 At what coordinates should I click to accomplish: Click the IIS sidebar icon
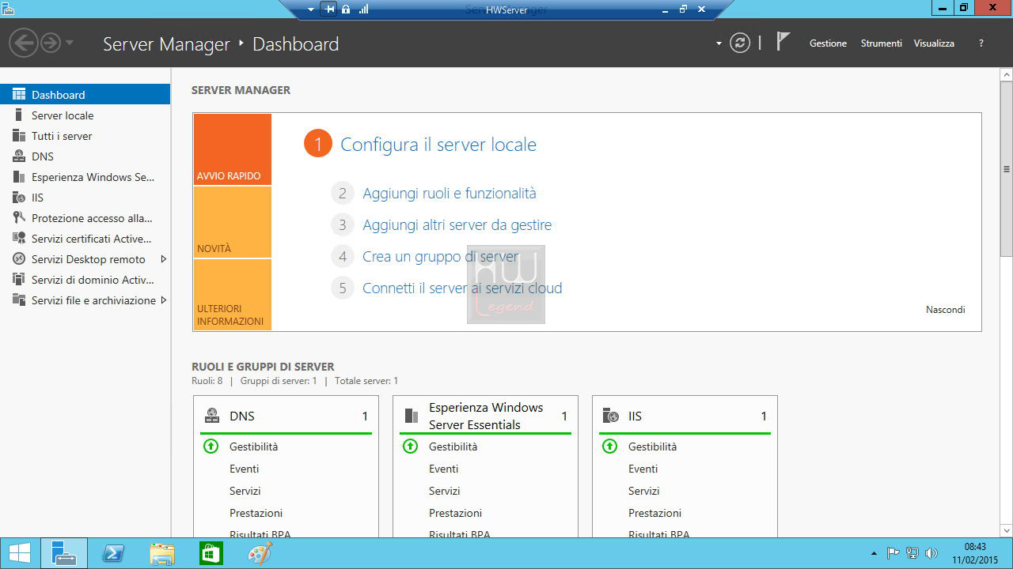19,198
